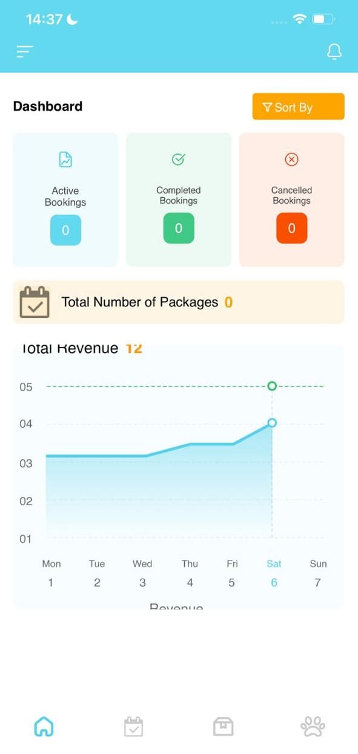
Task: Open the hamburger menu at top left
Action: click(x=24, y=52)
